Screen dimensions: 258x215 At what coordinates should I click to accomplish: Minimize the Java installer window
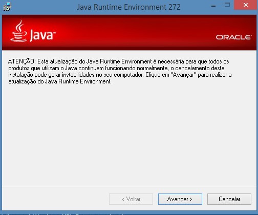pyautogui.click(x=213, y=6)
